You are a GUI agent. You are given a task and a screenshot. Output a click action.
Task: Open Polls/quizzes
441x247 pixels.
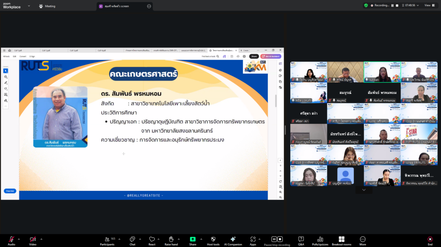tap(320, 241)
